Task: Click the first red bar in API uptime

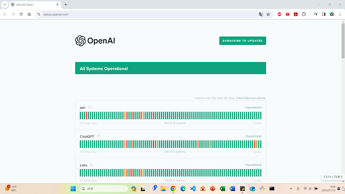Action: point(87,116)
